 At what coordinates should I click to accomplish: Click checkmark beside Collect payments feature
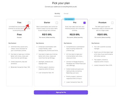pos(9,62)
